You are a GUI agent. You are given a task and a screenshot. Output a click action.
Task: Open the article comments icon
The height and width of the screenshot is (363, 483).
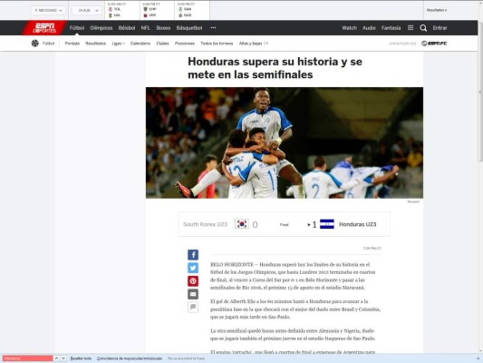pos(193,307)
